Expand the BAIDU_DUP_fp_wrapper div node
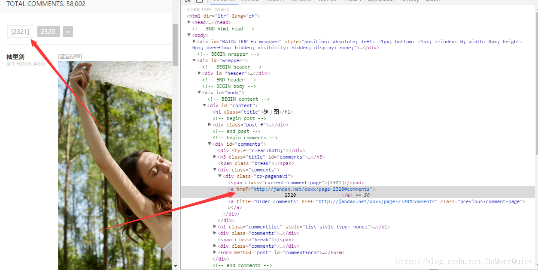This screenshot has width=538, height=270. coord(194,42)
